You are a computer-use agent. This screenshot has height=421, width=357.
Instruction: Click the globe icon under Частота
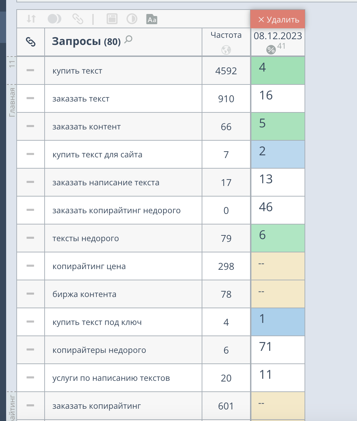226,50
